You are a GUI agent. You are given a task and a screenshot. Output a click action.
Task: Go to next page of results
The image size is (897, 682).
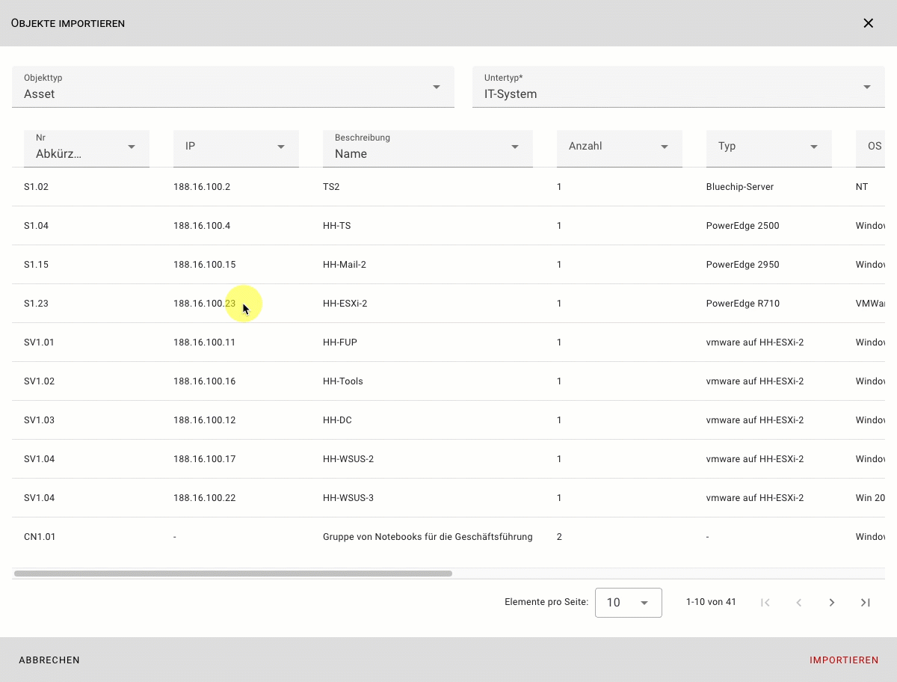point(831,603)
